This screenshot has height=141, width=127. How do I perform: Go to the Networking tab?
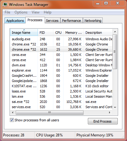[x=93, y=21]
